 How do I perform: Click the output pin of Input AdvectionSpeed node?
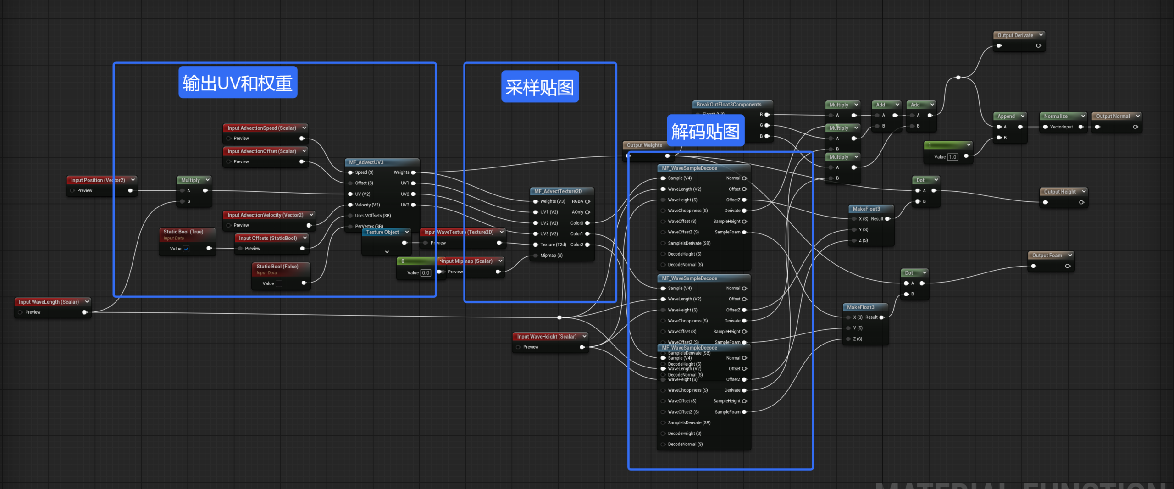[x=302, y=139]
